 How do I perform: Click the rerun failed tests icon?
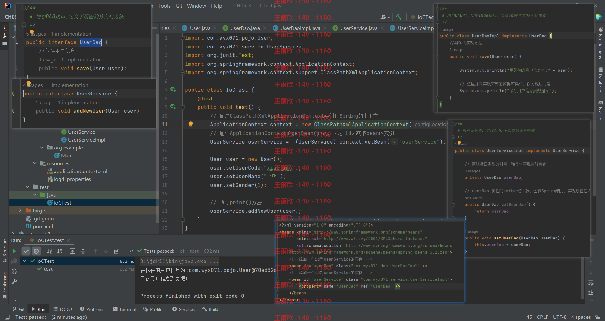click(x=14, y=261)
